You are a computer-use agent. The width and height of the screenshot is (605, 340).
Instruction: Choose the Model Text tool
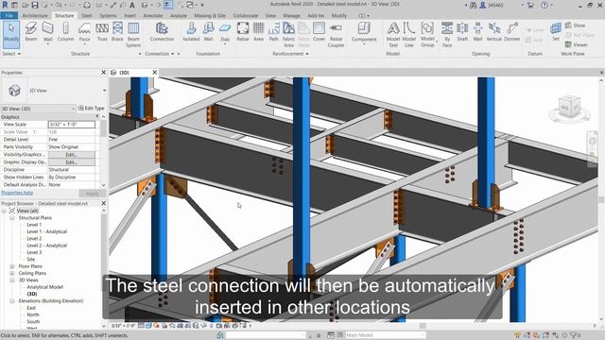pos(393,35)
